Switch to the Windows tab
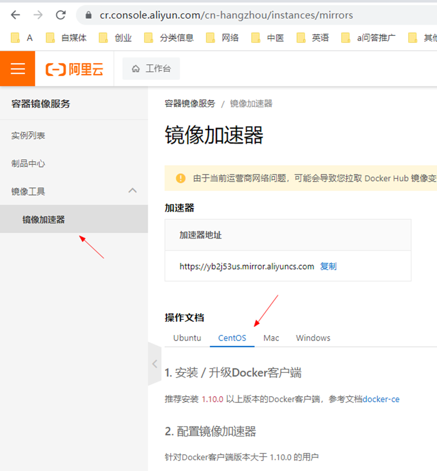The height and width of the screenshot is (471, 437). tap(313, 338)
